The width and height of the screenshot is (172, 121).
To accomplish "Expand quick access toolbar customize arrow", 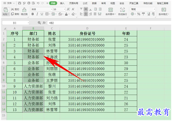I will click(47, 3).
